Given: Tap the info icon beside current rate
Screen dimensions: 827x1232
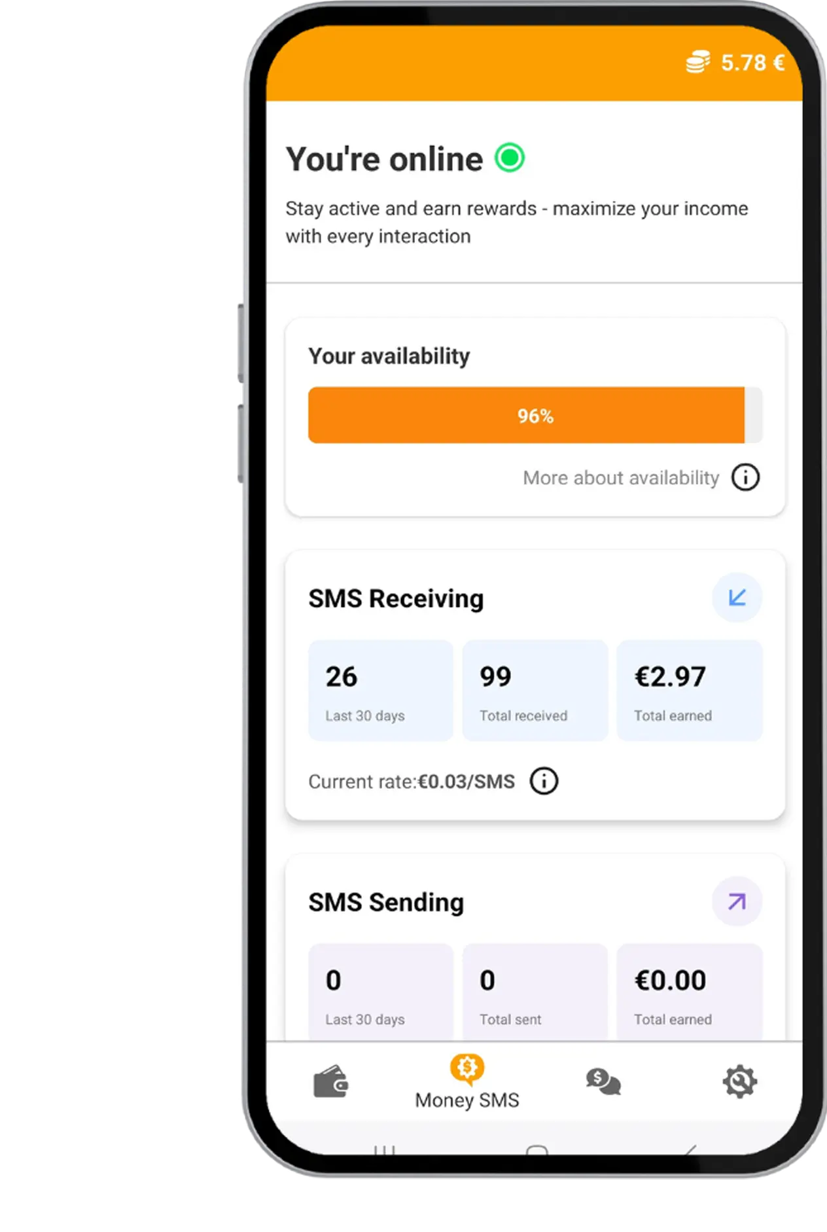Looking at the screenshot, I should pos(544,781).
